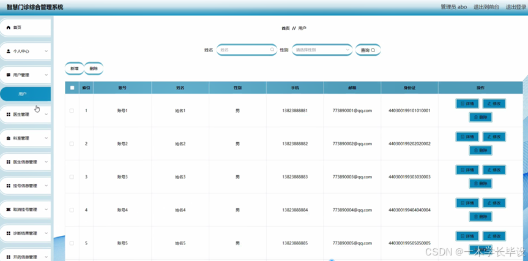528x261 pixels.
Task: Click ID number 440300199202020002
Action: tap(409, 143)
